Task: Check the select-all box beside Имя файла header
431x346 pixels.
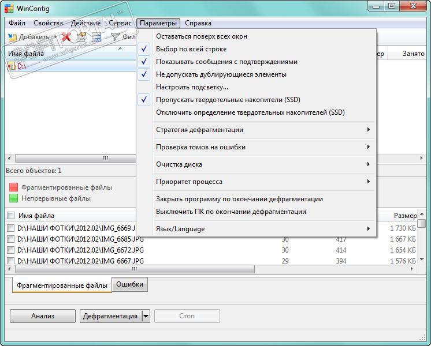Action: (x=11, y=216)
